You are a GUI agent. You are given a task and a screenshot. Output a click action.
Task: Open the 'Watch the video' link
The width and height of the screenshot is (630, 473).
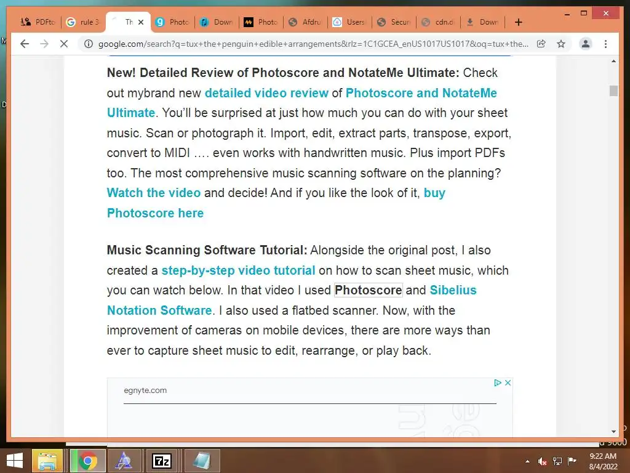(153, 193)
